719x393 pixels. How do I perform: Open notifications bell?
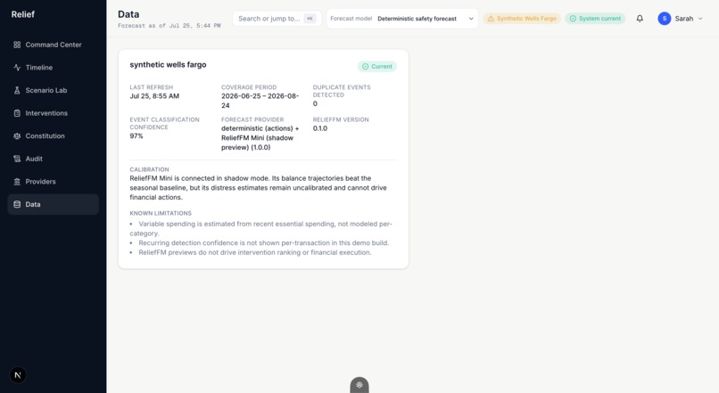640,19
